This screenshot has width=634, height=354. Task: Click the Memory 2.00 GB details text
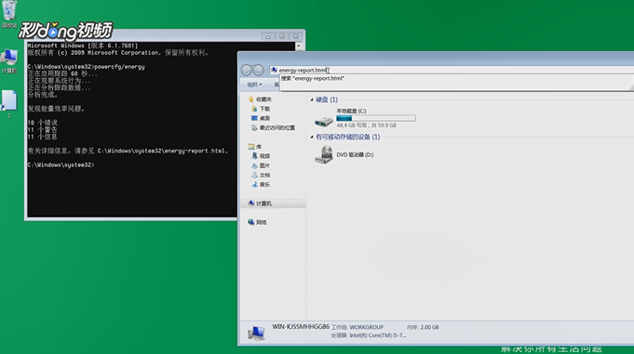tap(423, 327)
